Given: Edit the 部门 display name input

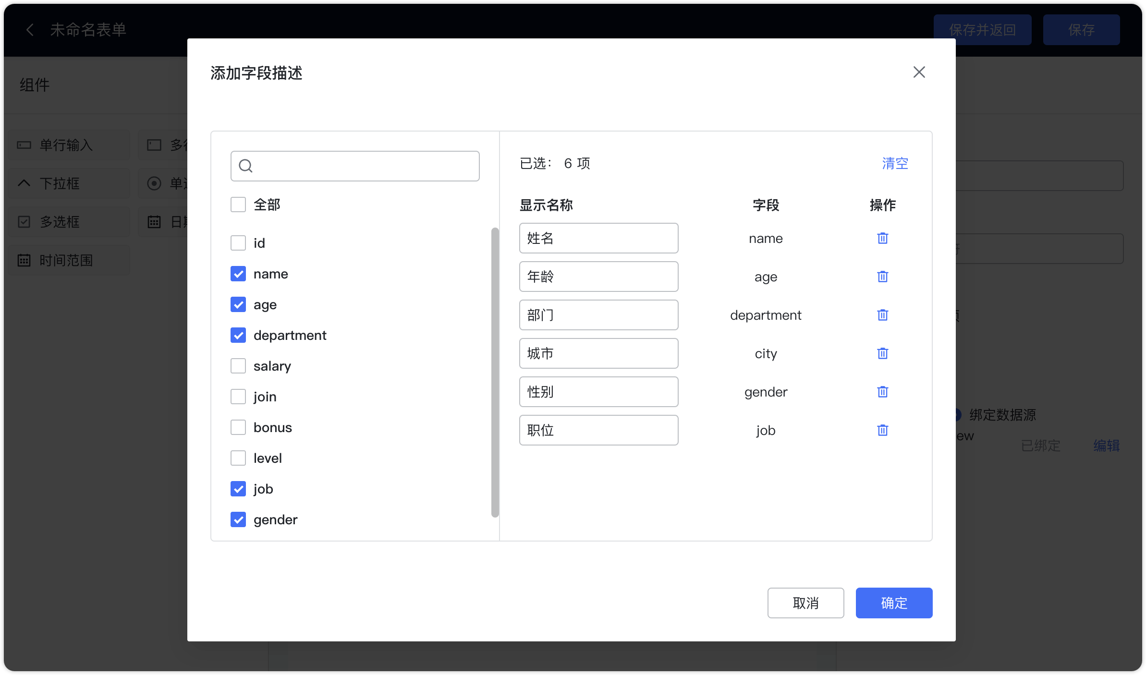Looking at the screenshot, I should pyautogui.click(x=598, y=315).
